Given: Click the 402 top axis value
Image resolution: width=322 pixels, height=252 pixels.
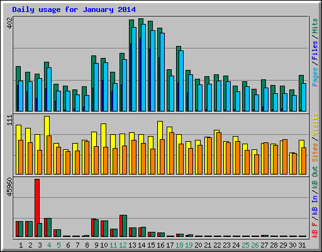Looking at the screenshot, I should pyautogui.click(x=9, y=23).
